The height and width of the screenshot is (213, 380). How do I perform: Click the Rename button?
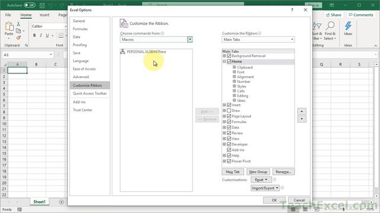[284, 172]
